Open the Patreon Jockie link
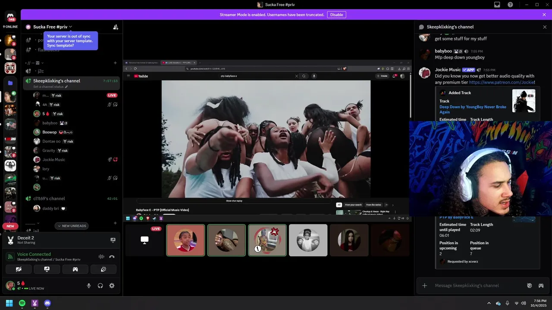This screenshot has width=552, height=310. point(502,82)
